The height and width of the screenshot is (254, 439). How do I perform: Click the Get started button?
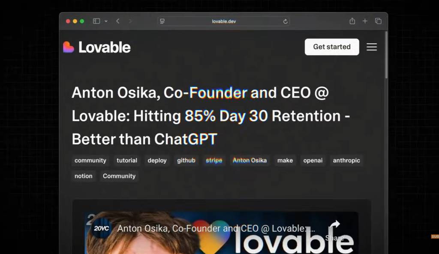pyautogui.click(x=332, y=47)
